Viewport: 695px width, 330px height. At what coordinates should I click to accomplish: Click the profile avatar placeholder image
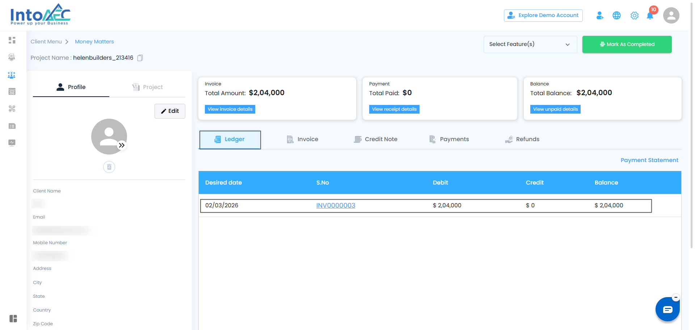tap(109, 136)
